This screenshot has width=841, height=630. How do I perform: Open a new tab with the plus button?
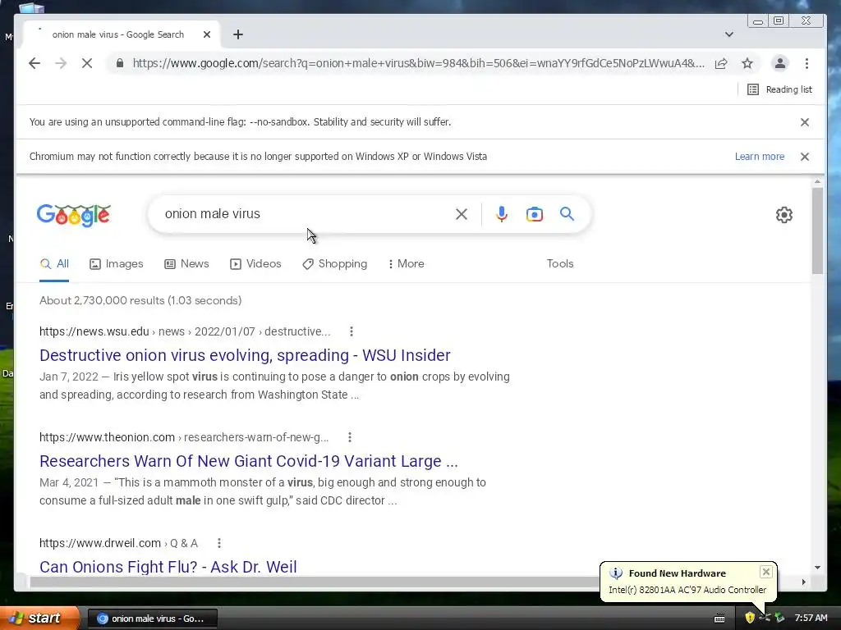point(238,34)
